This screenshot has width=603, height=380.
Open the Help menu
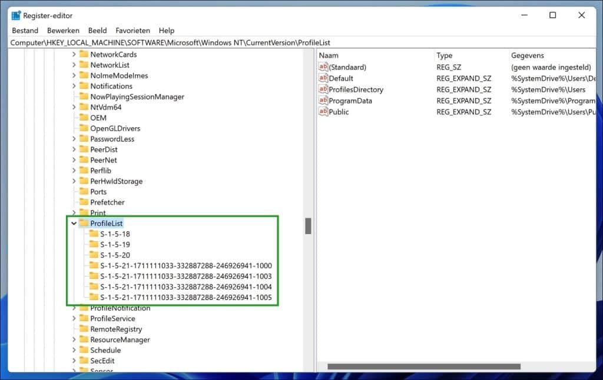pos(167,30)
